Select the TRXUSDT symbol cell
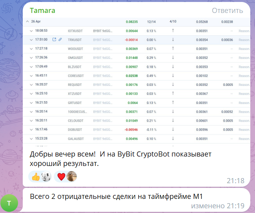This screenshot has width=255, height=213. (x=75, y=40)
